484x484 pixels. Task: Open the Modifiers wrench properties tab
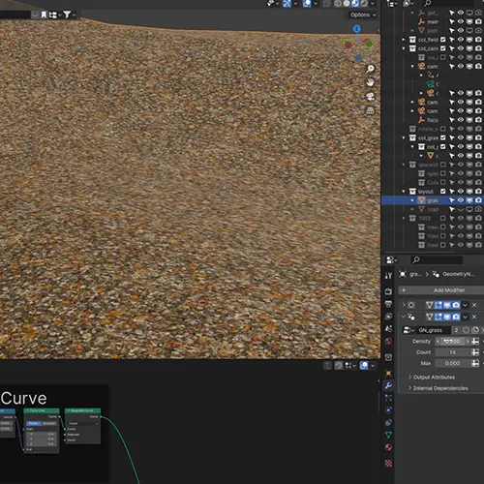388,385
